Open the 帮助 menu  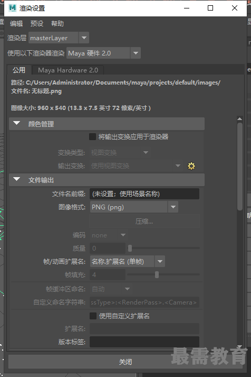coord(57,24)
